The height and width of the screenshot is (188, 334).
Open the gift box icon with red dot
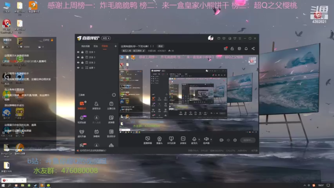(x=225, y=48)
